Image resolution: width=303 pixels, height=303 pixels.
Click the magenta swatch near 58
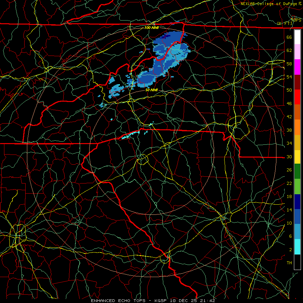[x=297, y=67]
